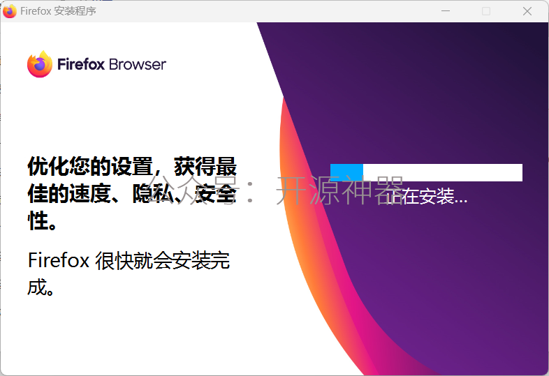Close the Firefox installer window
This screenshot has width=549, height=376.
tap(527, 11)
